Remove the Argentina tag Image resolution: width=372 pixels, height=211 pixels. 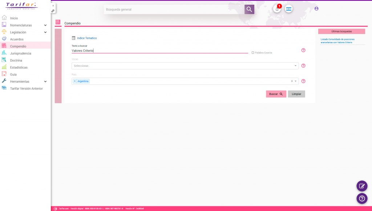coord(75,81)
